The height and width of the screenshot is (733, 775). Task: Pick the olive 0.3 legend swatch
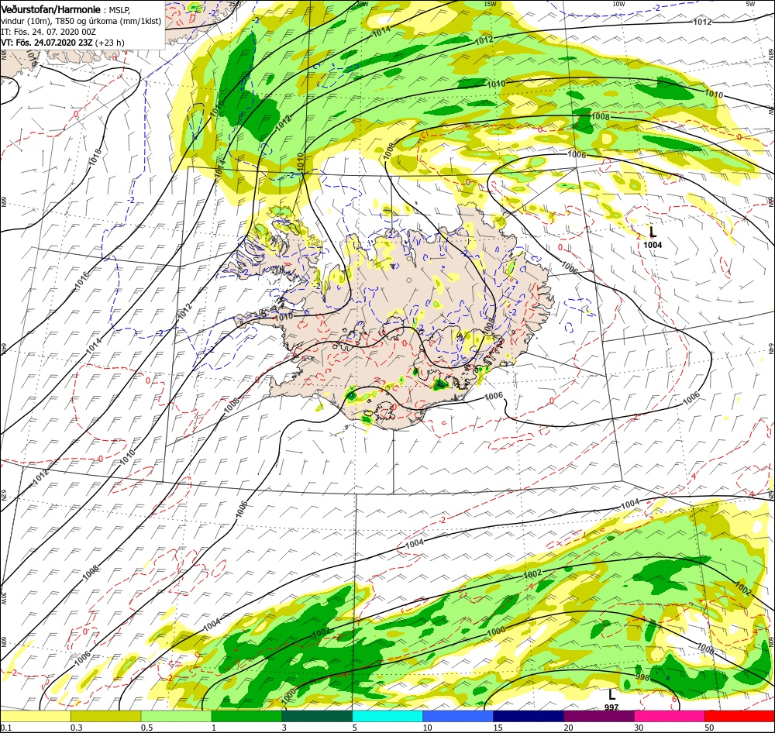105,716
